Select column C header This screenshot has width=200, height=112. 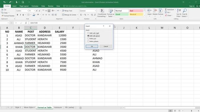[31, 28]
